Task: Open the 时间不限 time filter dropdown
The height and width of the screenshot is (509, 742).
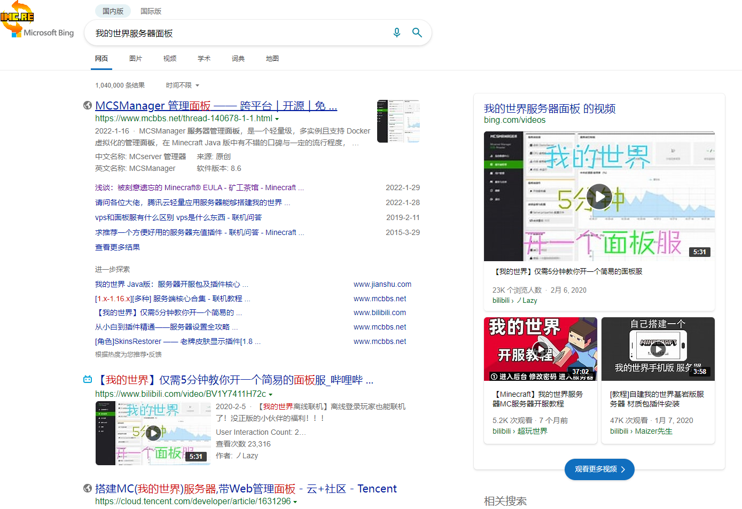Action: (x=182, y=85)
